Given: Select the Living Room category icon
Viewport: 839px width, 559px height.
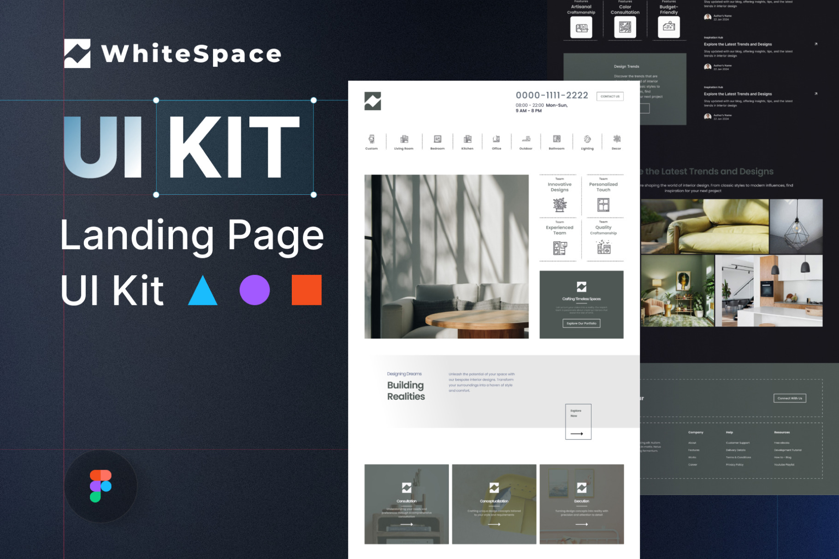Looking at the screenshot, I should click(x=404, y=140).
